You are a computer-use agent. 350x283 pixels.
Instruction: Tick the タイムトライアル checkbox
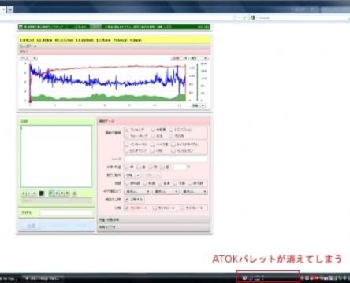click(x=173, y=145)
